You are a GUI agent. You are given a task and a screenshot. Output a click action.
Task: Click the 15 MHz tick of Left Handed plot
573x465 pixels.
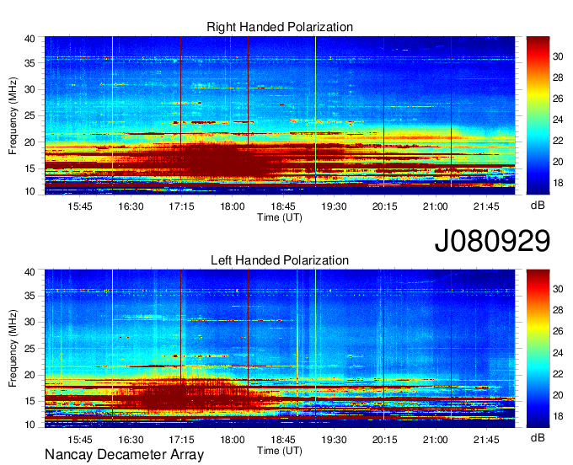29,401
